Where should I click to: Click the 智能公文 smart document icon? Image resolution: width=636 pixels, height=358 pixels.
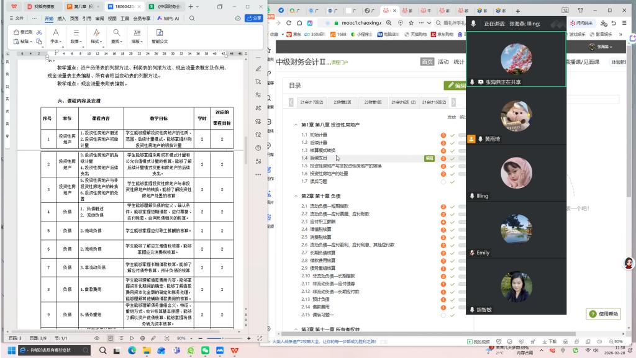(159, 36)
